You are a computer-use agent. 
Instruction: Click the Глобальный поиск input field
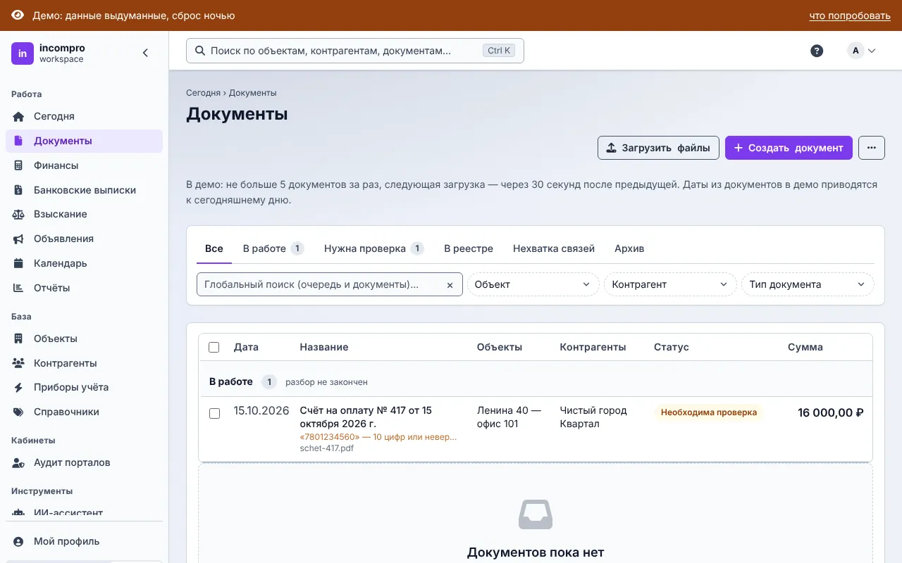click(x=330, y=284)
